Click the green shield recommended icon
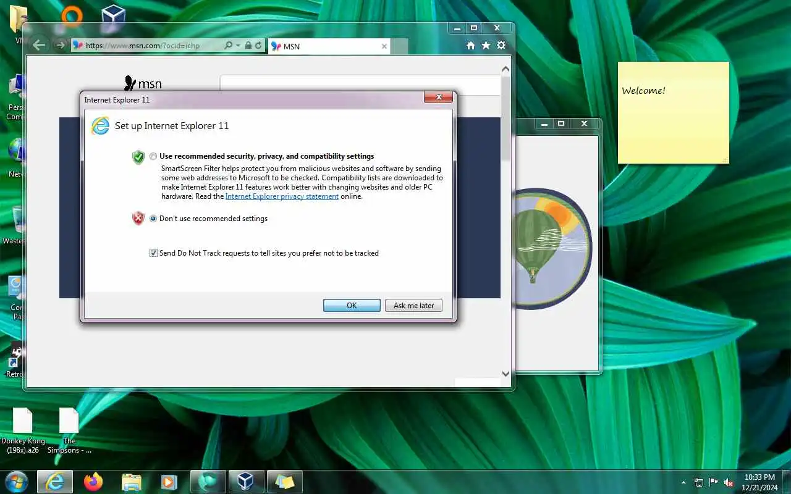The image size is (791, 494). point(138,157)
